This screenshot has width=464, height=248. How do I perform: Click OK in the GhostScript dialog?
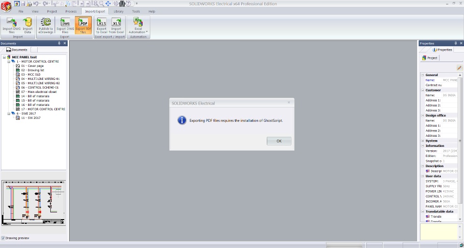(279, 141)
